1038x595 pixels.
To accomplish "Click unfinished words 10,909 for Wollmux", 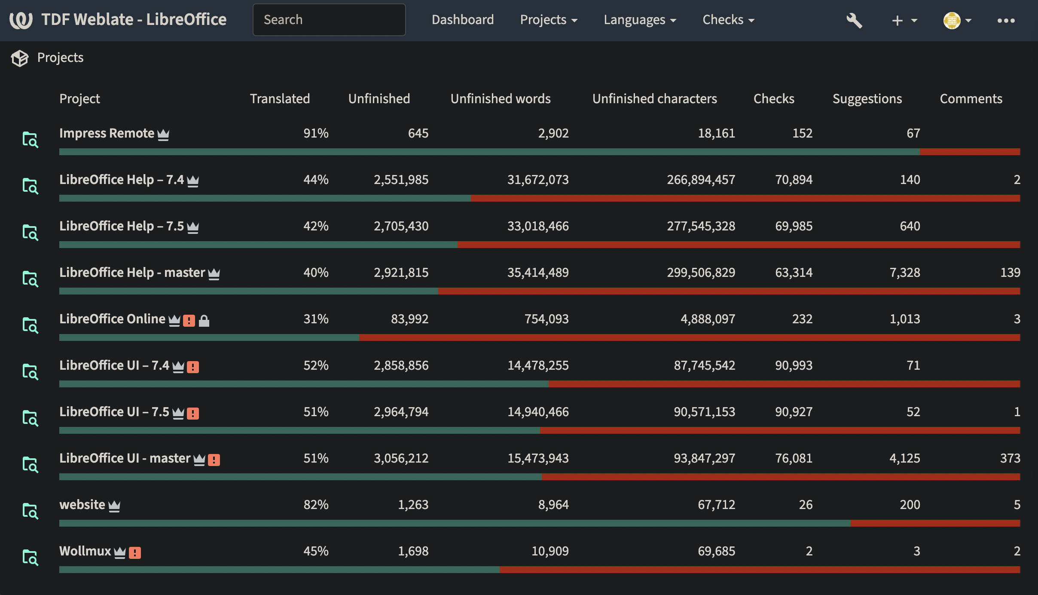I will tap(550, 551).
